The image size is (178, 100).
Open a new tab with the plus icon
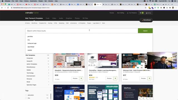[172, 4]
